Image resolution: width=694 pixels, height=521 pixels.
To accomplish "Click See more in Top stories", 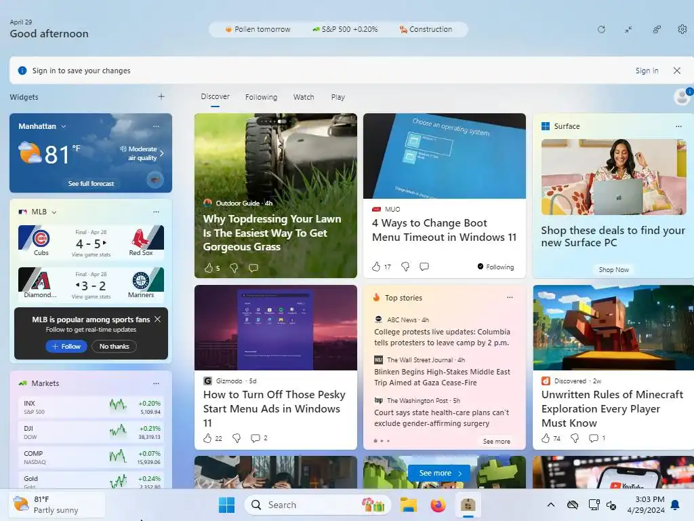I will coord(496,441).
